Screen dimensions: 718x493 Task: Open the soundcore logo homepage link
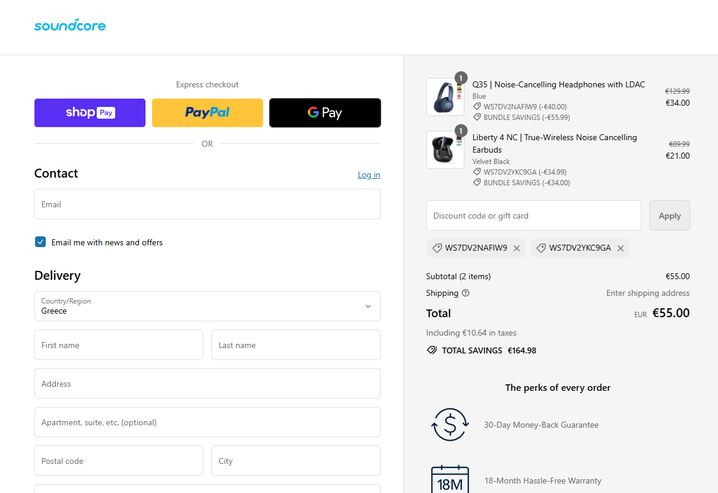[70, 25]
